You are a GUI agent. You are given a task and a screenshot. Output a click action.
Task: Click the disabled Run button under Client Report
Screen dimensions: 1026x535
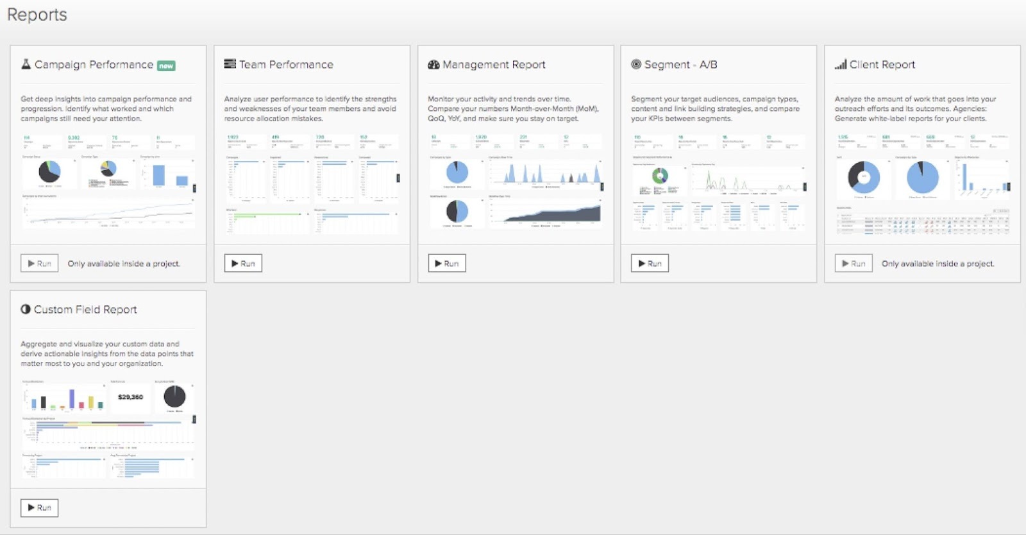click(854, 264)
